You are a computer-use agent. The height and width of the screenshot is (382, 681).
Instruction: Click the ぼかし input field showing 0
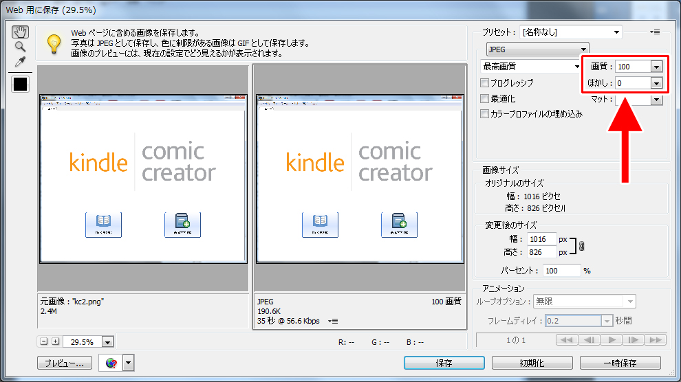tap(634, 83)
